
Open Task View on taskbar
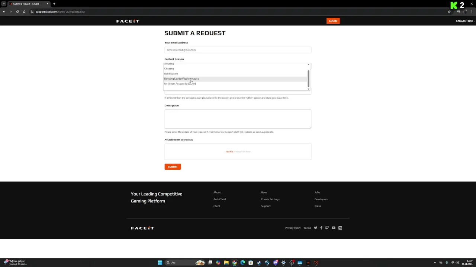pyautogui.click(x=210, y=263)
